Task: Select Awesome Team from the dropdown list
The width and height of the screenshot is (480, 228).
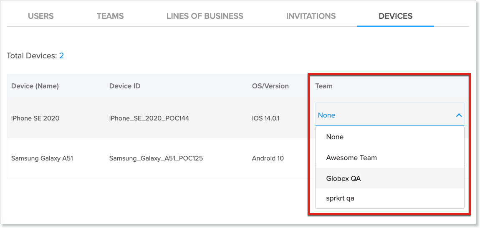Action: coord(351,158)
